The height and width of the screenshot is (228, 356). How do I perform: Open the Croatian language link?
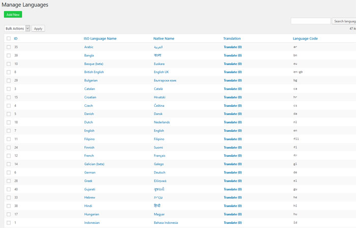pyautogui.click(x=90, y=97)
